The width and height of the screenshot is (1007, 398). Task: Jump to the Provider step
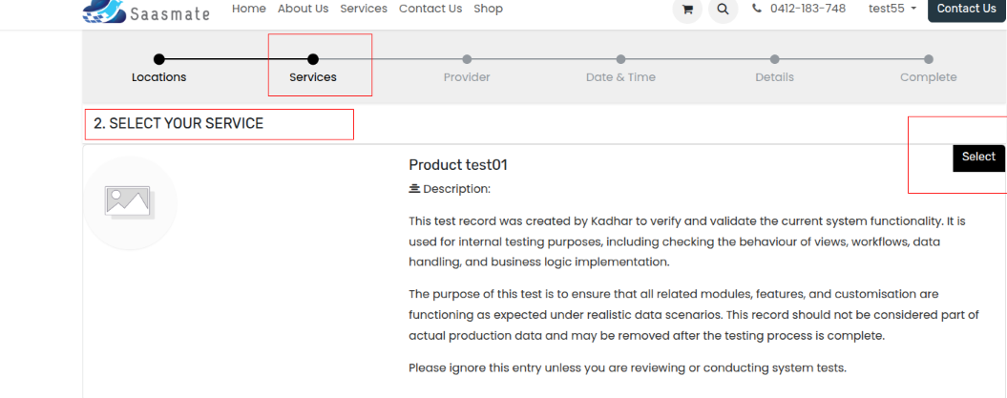[x=467, y=60]
